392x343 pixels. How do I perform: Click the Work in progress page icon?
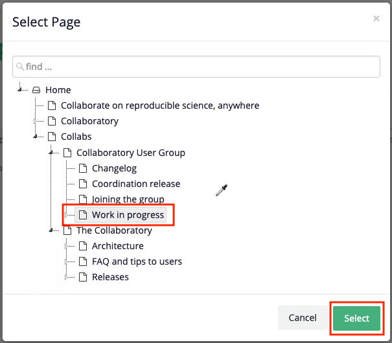(82, 215)
